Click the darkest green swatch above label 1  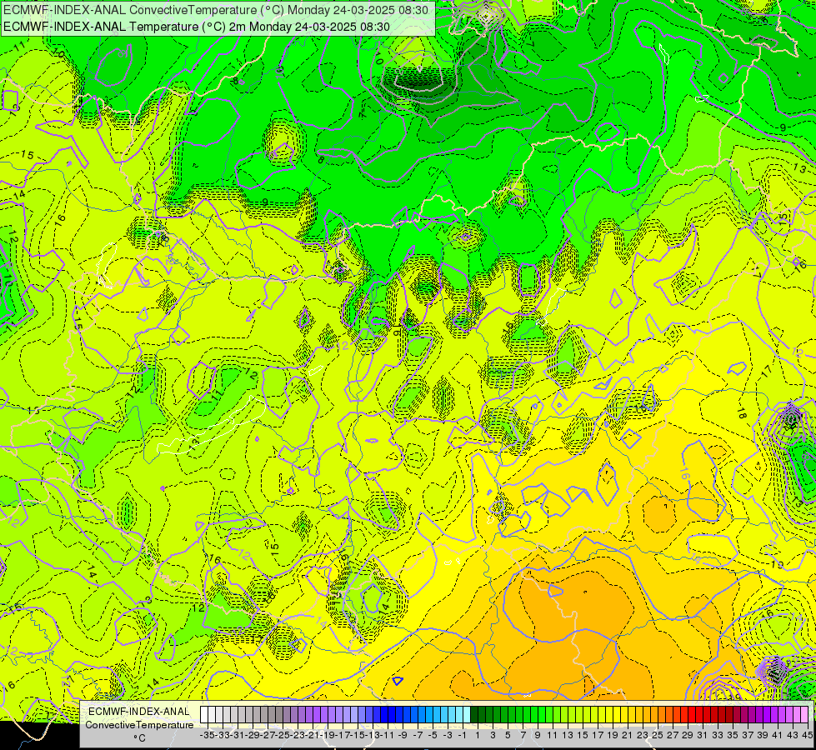coord(474,715)
